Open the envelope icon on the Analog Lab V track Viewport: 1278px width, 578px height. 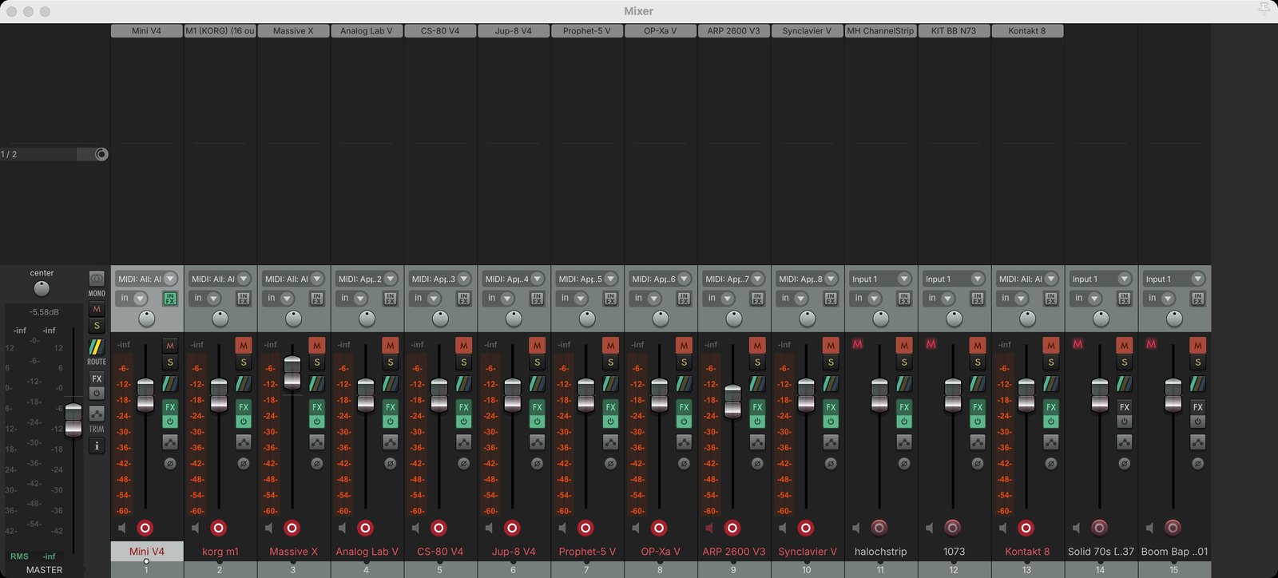[391, 441]
